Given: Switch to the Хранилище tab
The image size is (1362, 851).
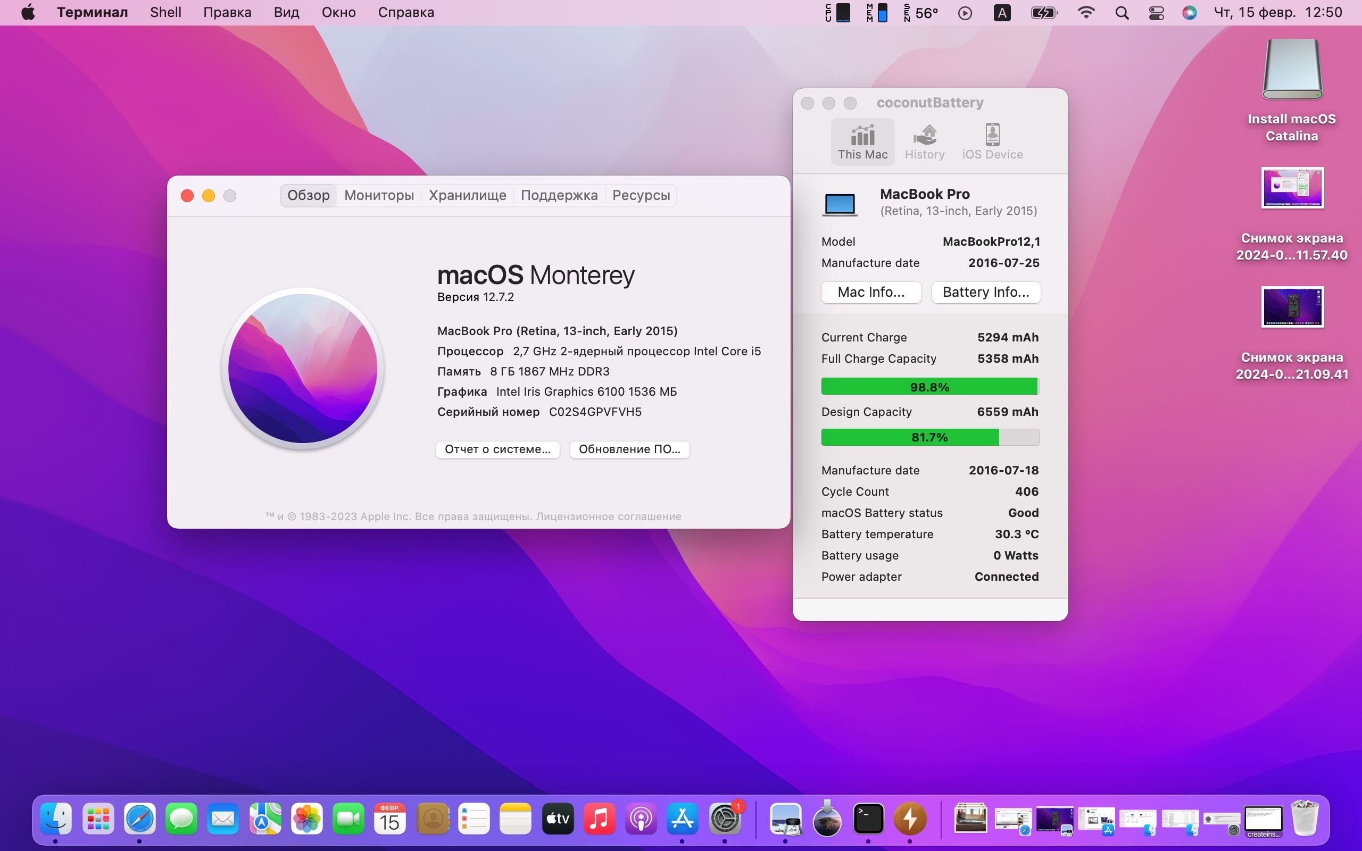Looking at the screenshot, I should [x=467, y=195].
